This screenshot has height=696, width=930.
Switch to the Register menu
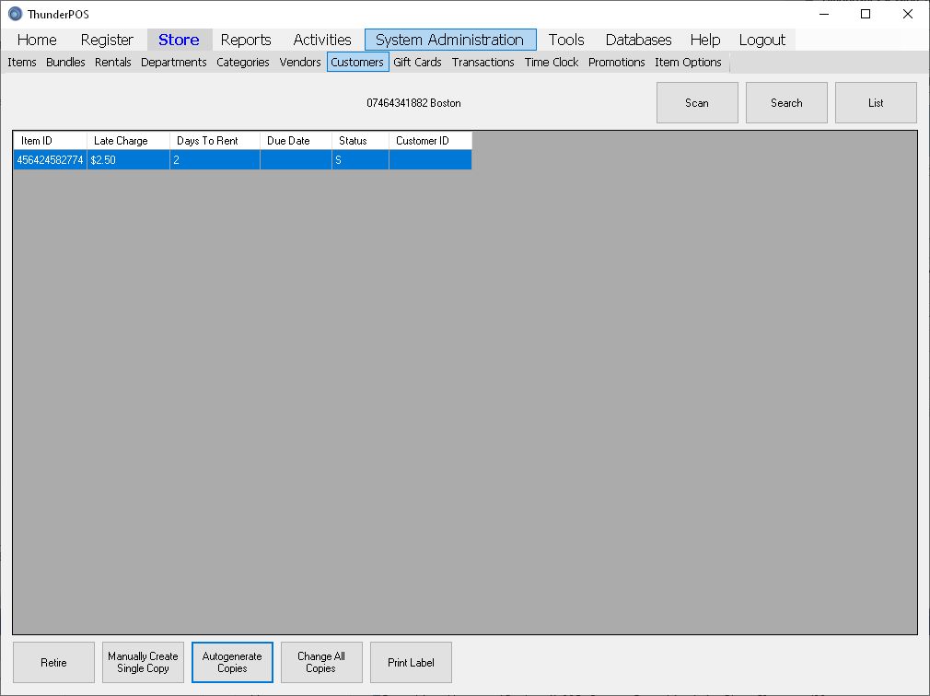pos(107,40)
